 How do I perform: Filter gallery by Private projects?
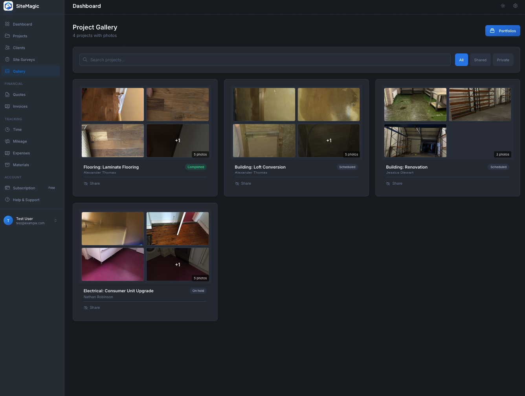coord(503,60)
